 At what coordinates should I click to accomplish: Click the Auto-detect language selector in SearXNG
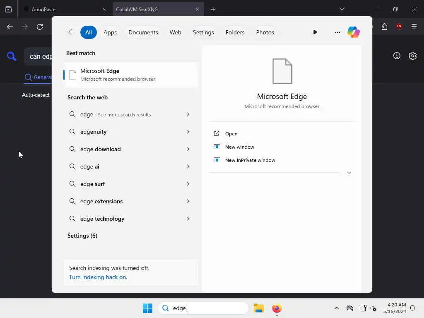pos(36,95)
